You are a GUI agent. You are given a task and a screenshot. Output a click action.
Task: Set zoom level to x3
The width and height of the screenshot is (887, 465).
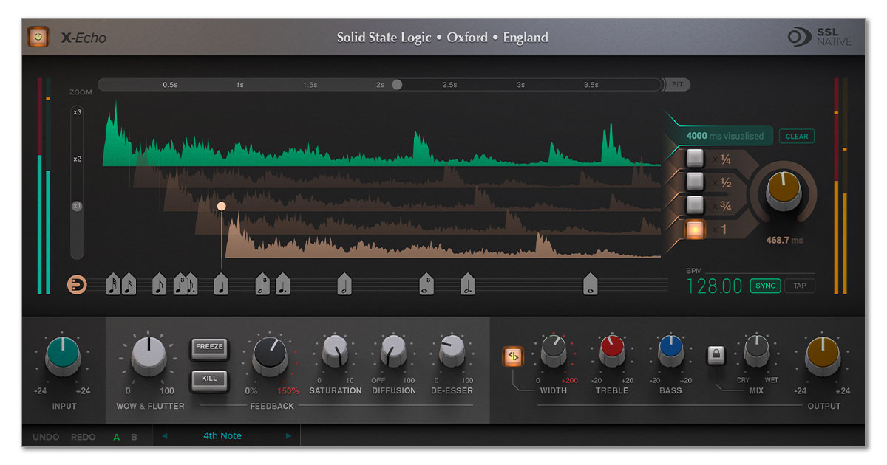point(77,112)
